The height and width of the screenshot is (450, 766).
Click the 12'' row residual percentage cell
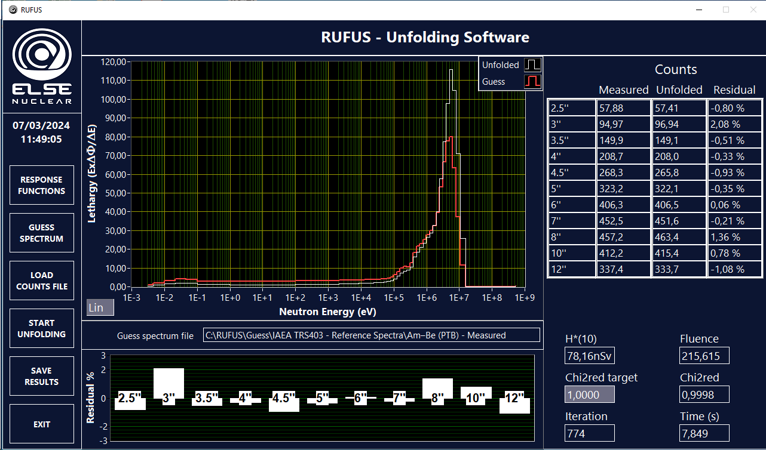tap(735, 269)
